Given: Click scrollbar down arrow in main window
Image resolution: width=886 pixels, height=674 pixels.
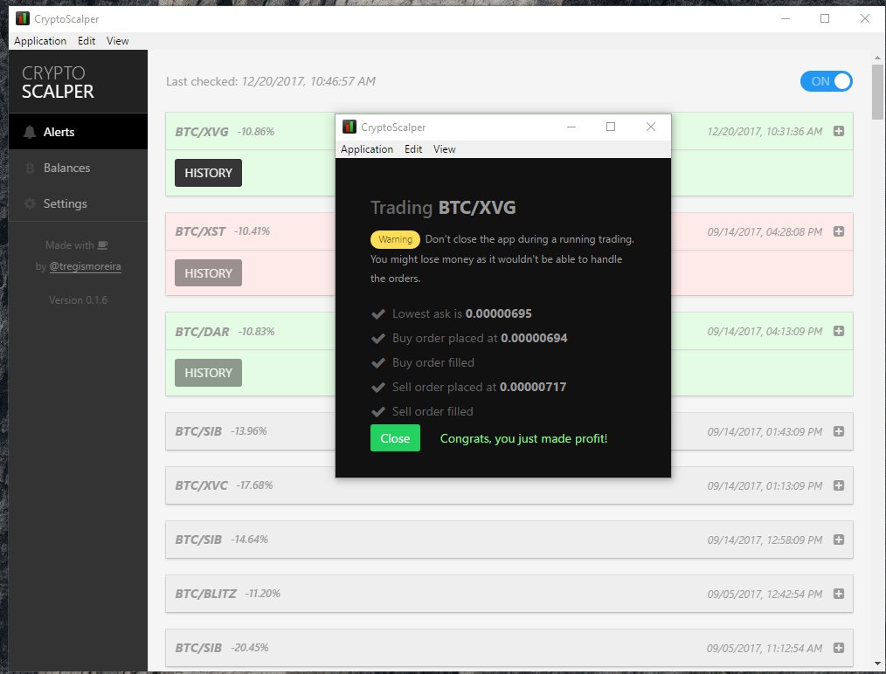Looking at the screenshot, I should coord(877,664).
